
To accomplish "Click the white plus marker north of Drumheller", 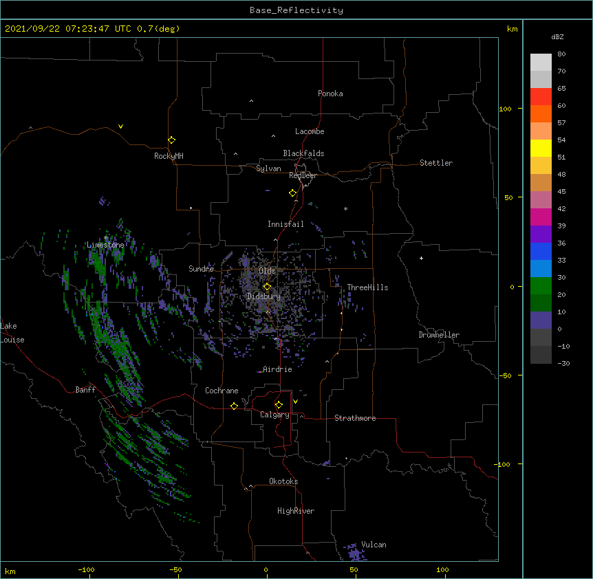I will (x=421, y=258).
